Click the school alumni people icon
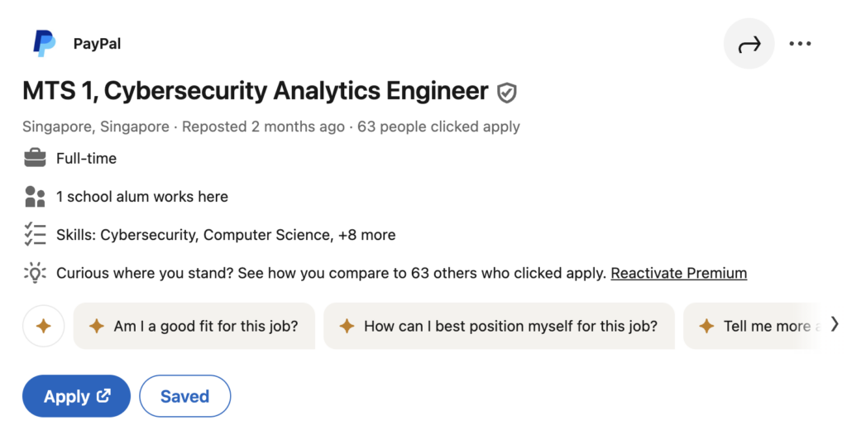 pos(35,197)
